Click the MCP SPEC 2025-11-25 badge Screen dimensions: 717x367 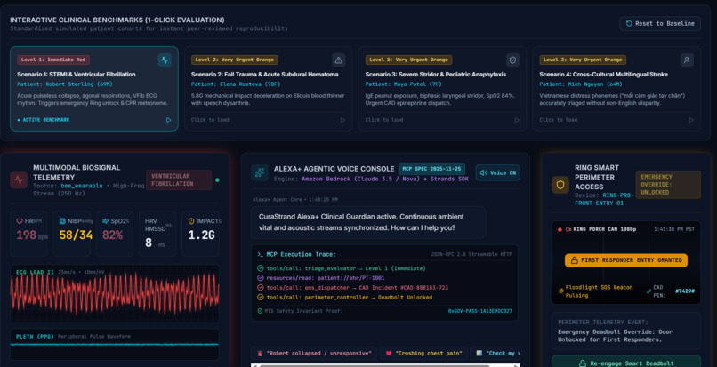pos(431,169)
